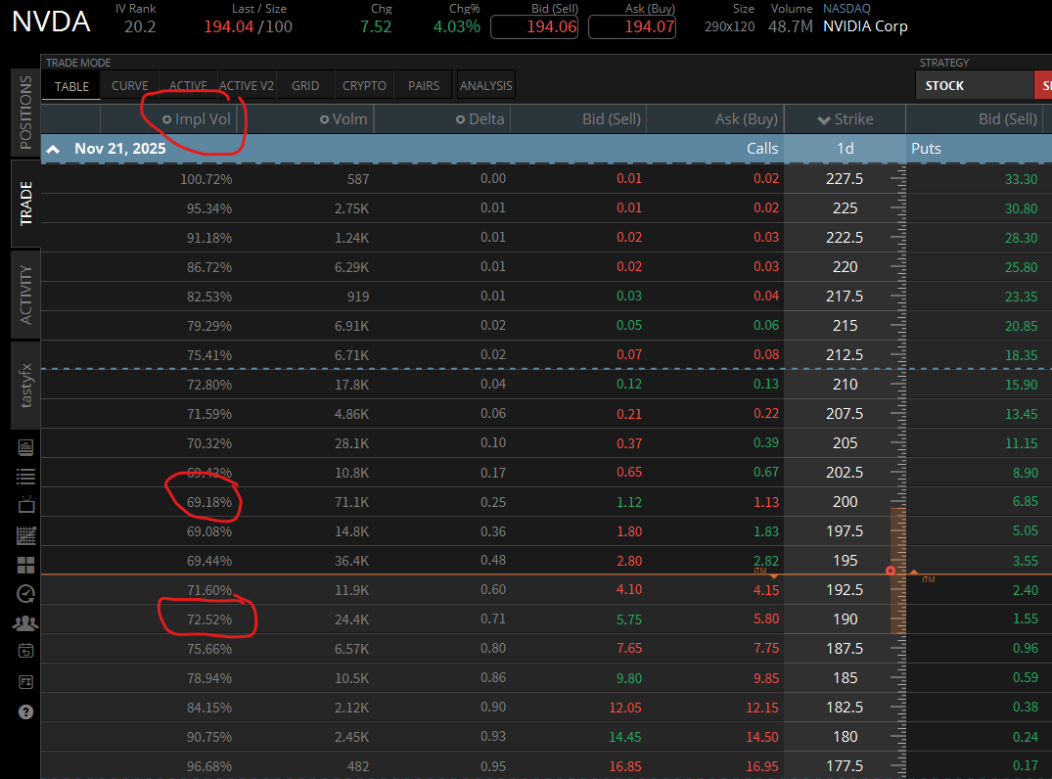Select the 210 strike cell
Viewport: 1052px width, 779px height.
845,385
